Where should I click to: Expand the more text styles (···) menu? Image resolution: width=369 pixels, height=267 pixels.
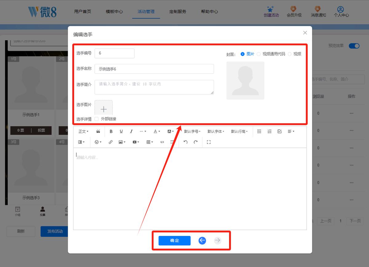(x=143, y=131)
